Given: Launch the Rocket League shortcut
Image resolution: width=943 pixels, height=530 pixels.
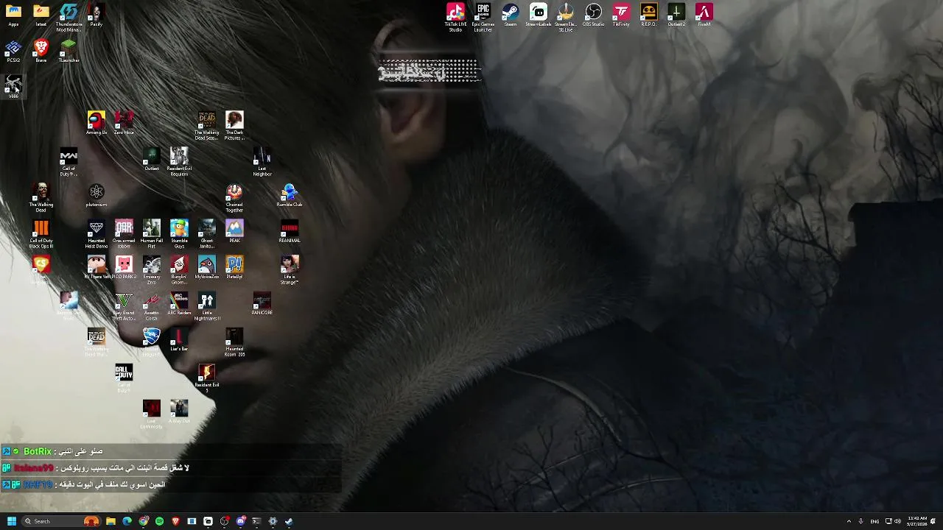Looking at the screenshot, I should pyautogui.click(x=152, y=342).
